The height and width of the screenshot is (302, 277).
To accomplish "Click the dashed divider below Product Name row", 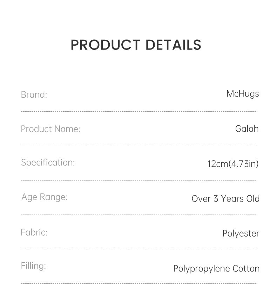I will pyautogui.click(x=138, y=146).
